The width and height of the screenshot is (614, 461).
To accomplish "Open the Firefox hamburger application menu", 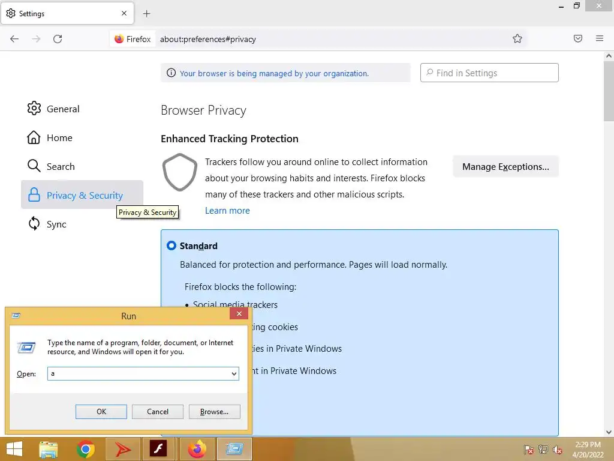I will 600,38.
